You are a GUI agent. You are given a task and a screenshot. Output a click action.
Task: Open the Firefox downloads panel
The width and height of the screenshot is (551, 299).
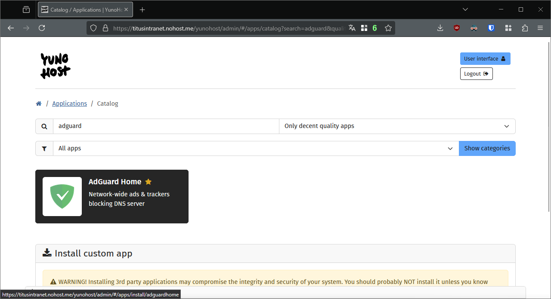click(x=440, y=28)
